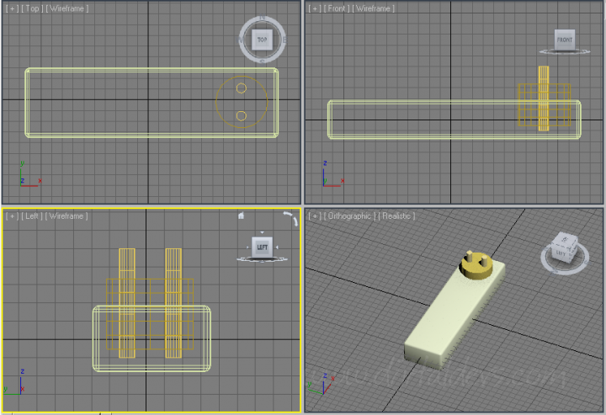606x415 pixels.
Task: Click the left triangle beside the LEFT ViewCube
Action: [x=247, y=247]
